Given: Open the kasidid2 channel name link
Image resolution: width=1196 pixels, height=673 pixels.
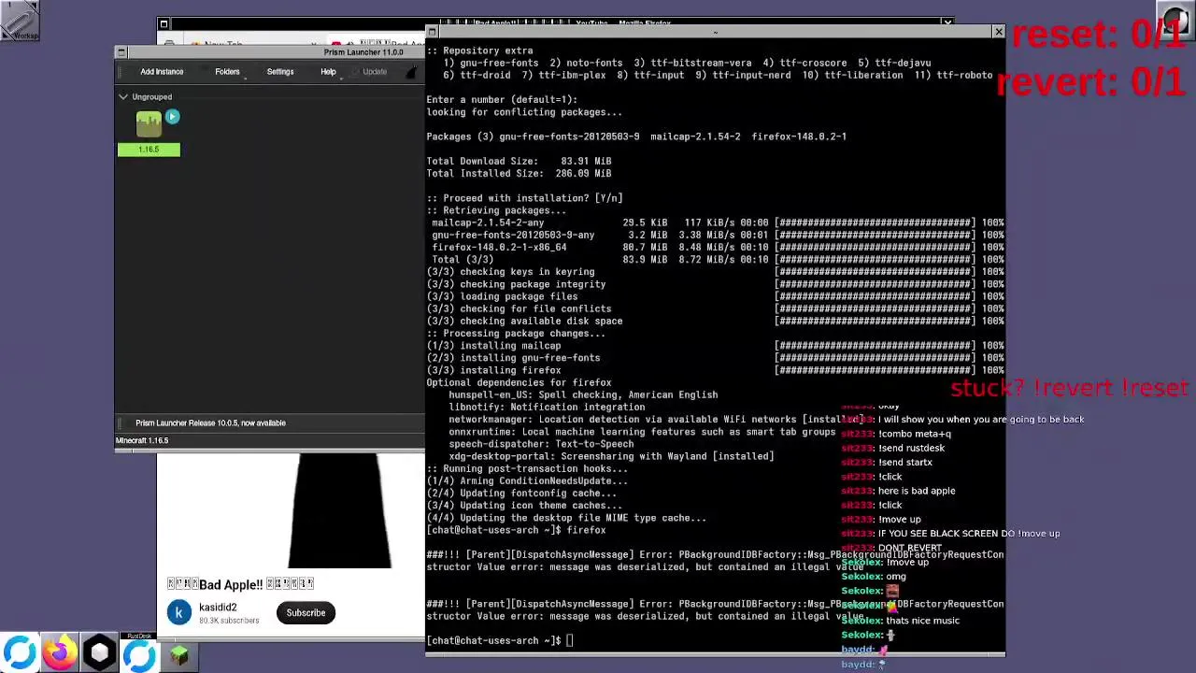Looking at the screenshot, I should point(218,608).
